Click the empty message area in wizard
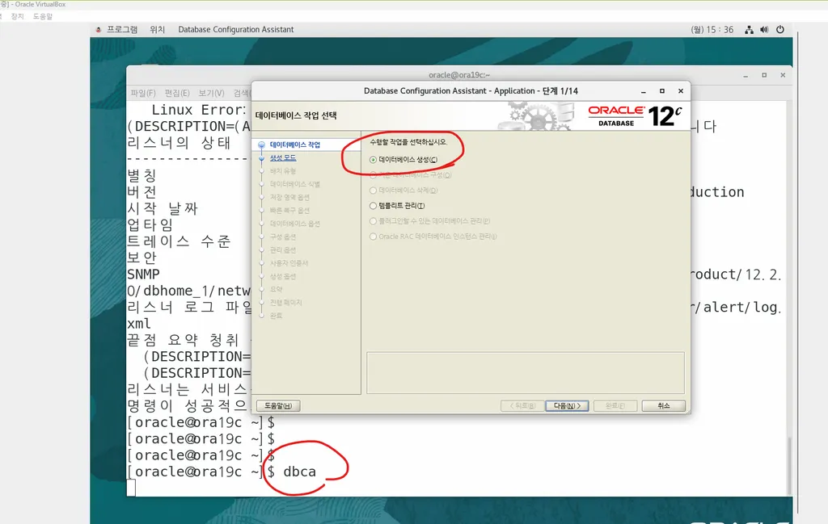828x524 pixels. pyautogui.click(x=526, y=373)
